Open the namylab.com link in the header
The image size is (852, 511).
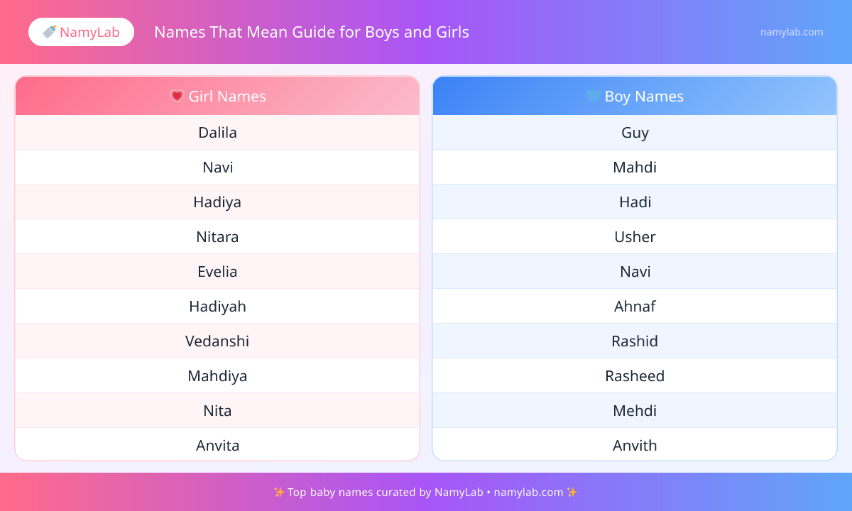tap(792, 32)
